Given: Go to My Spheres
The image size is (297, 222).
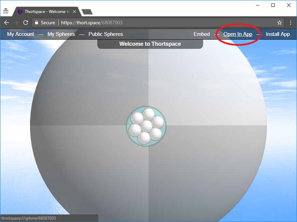Looking at the screenshot, I should point(61,34).
